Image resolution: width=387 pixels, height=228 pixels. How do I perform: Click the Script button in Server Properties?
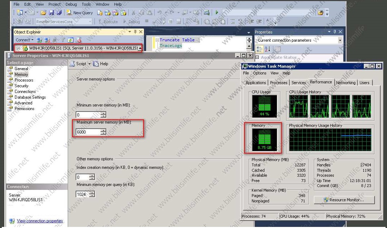78,64
